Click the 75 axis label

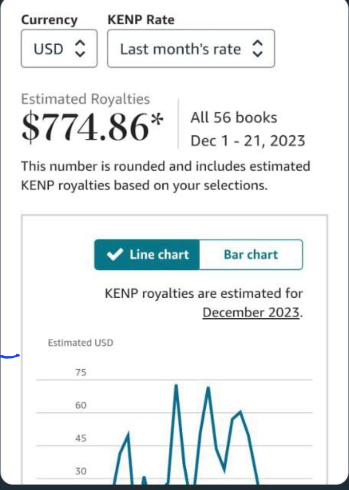(81, 372)
